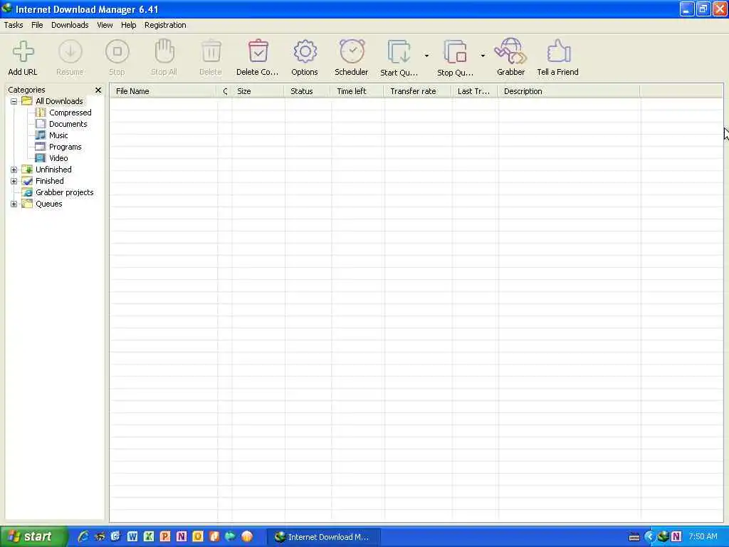Select the Finished category
Screen dimensions: 729x547
pyautogui.click(x=50, y=181)
